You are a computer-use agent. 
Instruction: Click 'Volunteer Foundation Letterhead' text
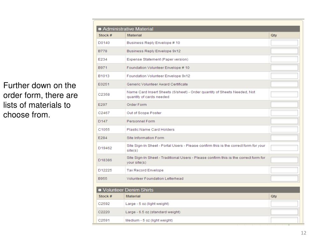pyautogui.click(x=155, y=179)
